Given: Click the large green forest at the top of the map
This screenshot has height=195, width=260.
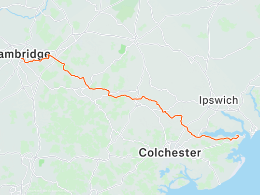Looking at the screenshot, I should click(127, 10).
